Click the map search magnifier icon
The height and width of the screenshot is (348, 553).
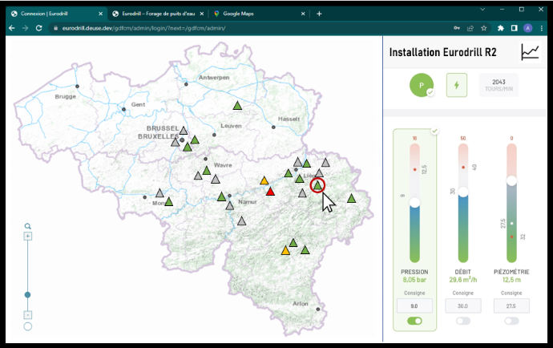point(27,227)
